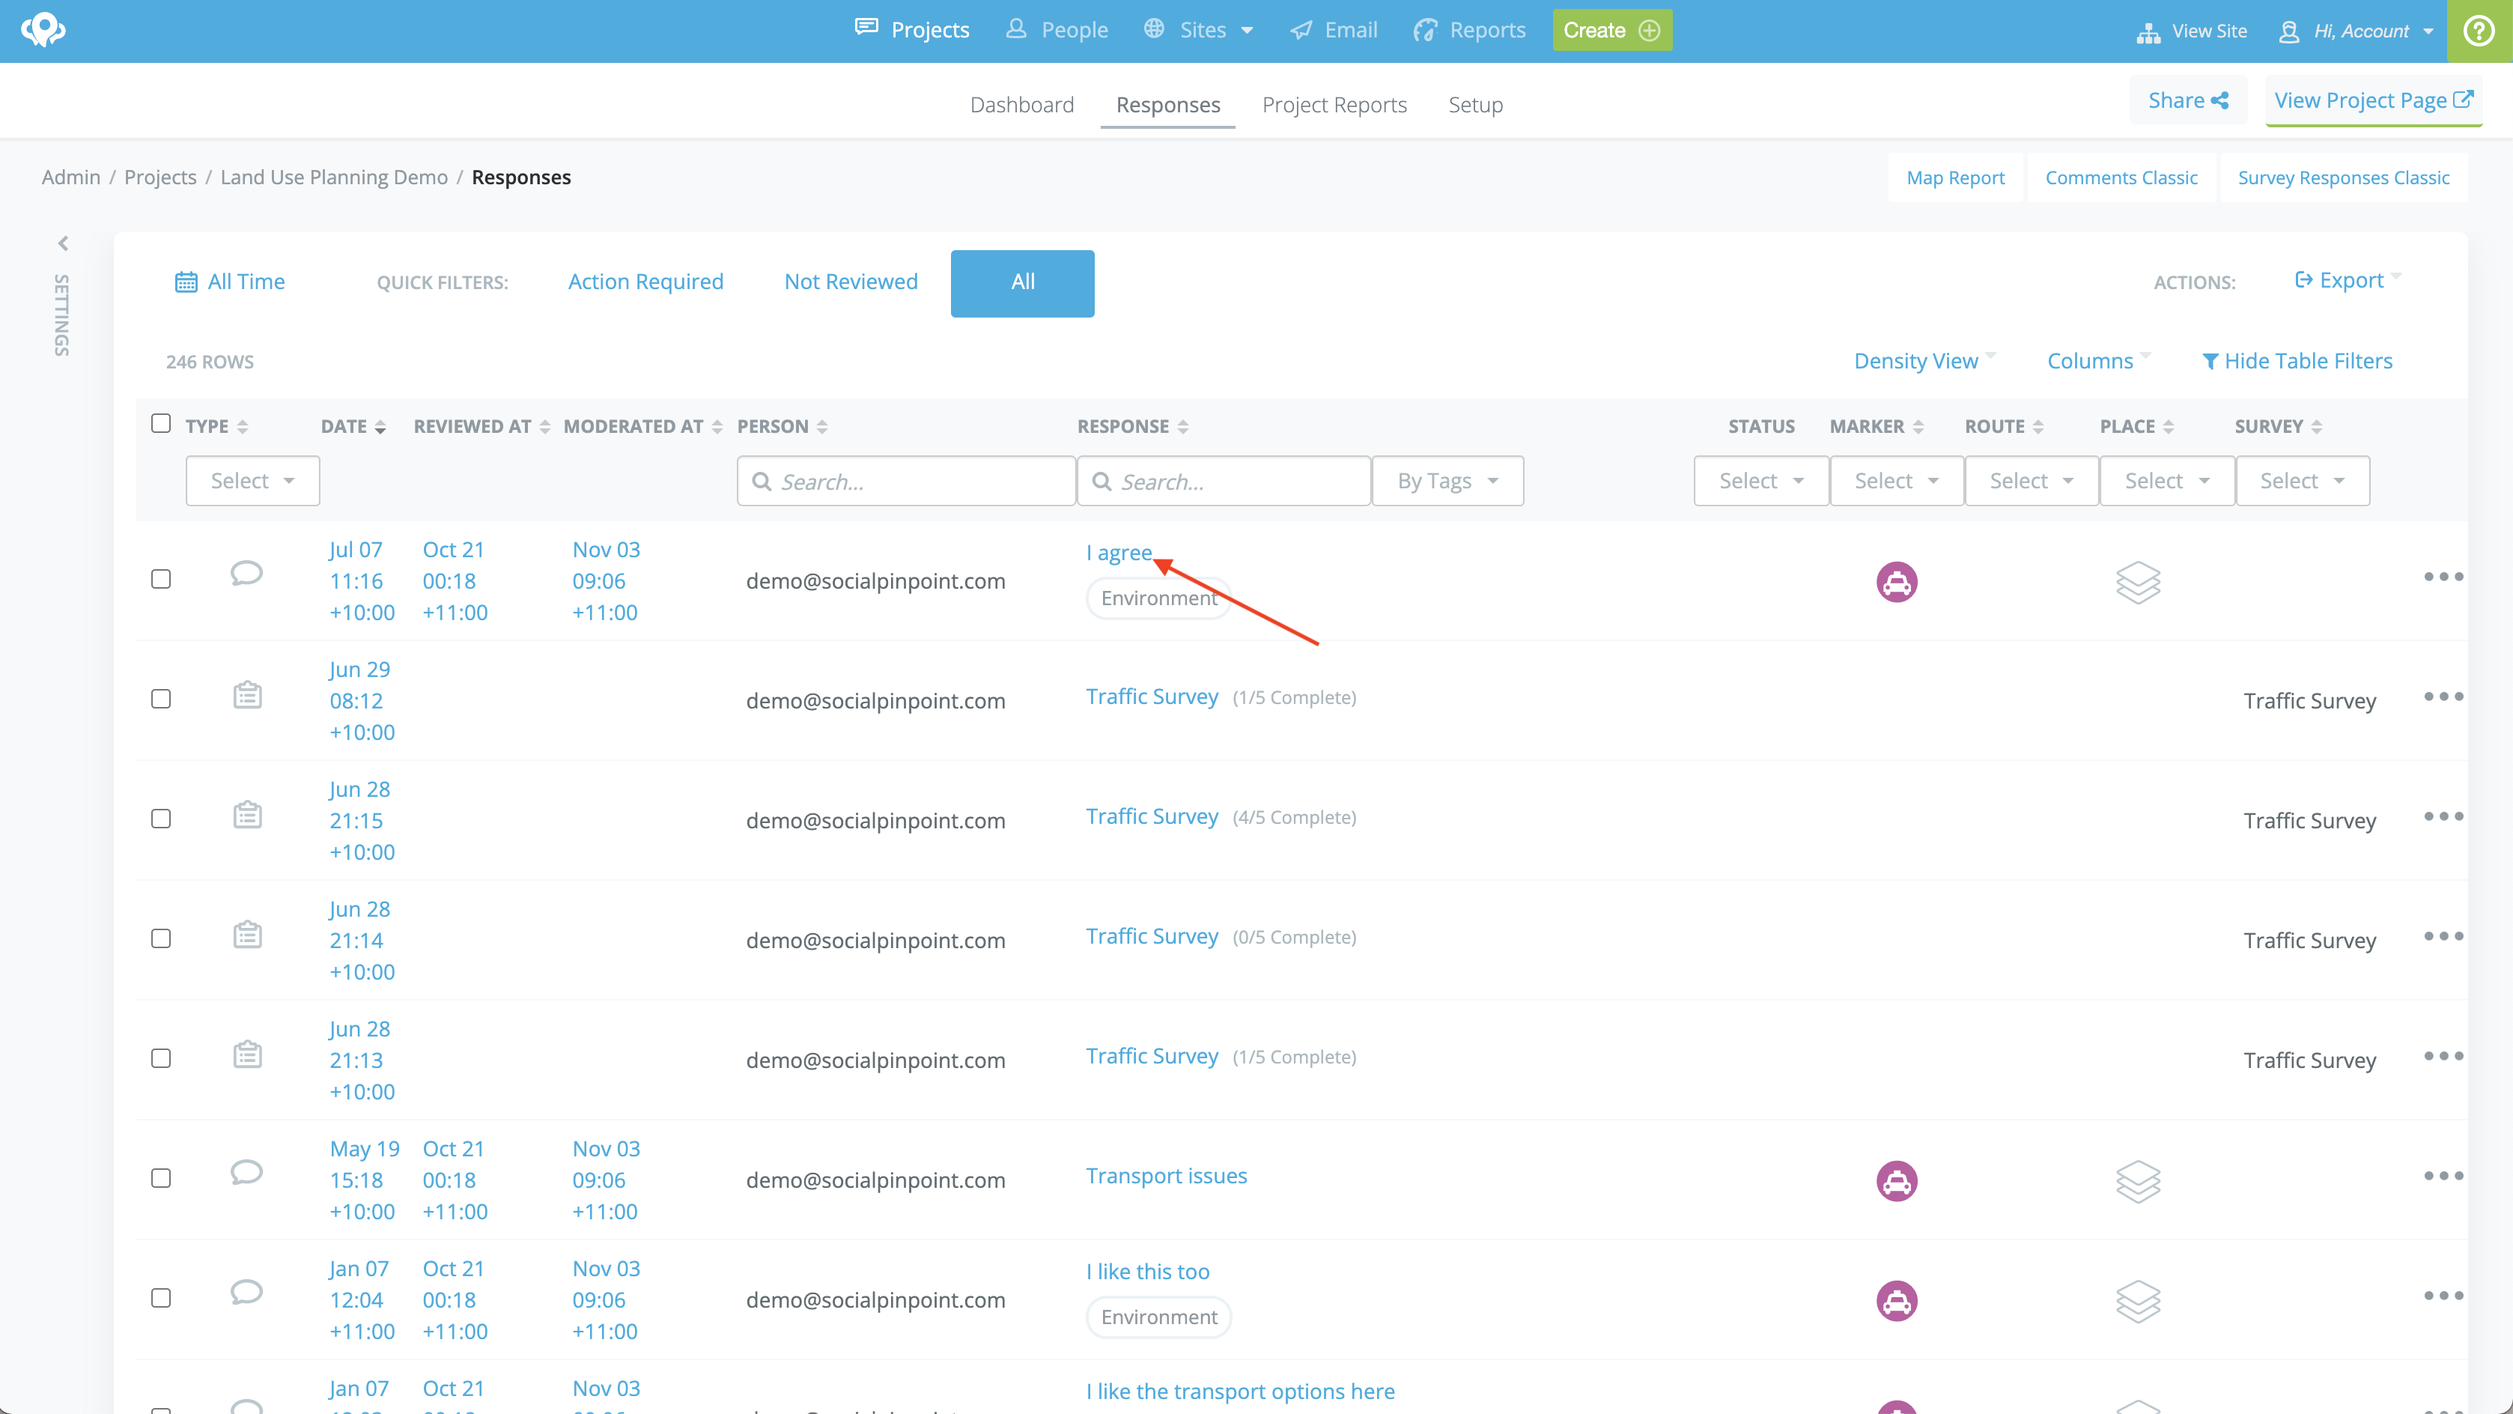2513x1414 pixels.
Task: Click the taxi marker icon in the I like this too row
Action: (1897, 1301)
